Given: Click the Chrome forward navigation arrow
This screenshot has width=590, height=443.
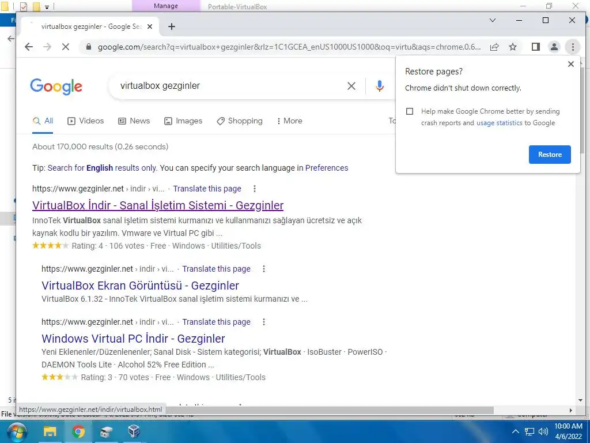Looking at the screenshot, I should point(47,47).
